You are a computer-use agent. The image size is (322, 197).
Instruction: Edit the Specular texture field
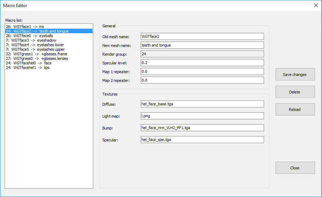[202, 140]
